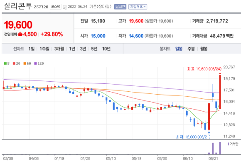Click the 시가 value 15,000
This screenshot has height=163, width=241.
[x=98, y=36]
